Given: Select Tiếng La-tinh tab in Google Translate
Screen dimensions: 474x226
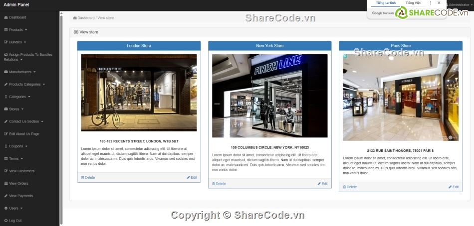Looking at the screenshot, I should (x=386, y=2).
